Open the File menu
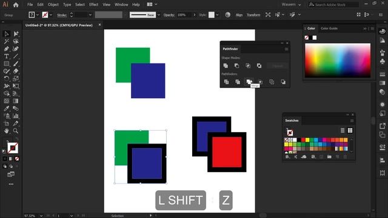388x218 pixels. pyautogui.click(x=30, y=4)
